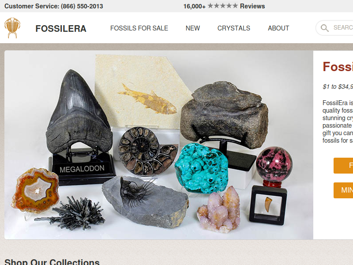Click the red Fossi... heading text
This screenshot has width=353, height=265.
[338, 67]
